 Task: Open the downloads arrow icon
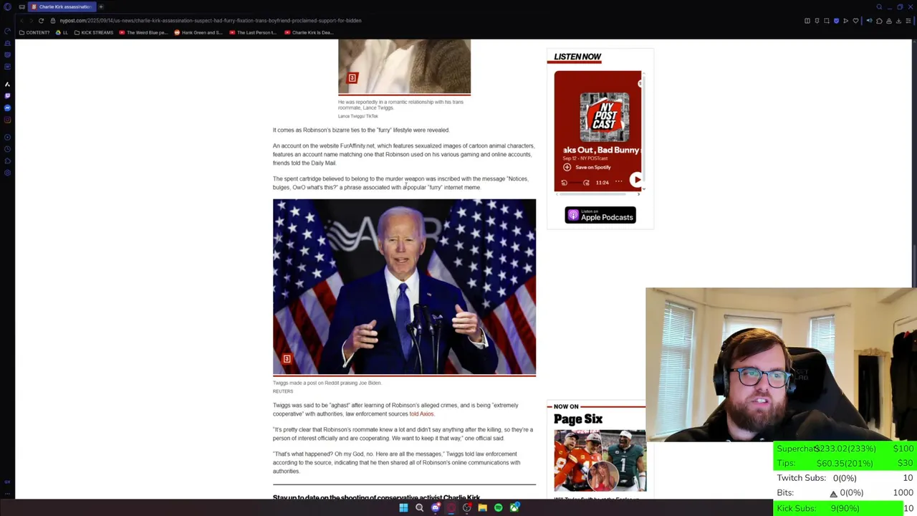click(898, 21)
